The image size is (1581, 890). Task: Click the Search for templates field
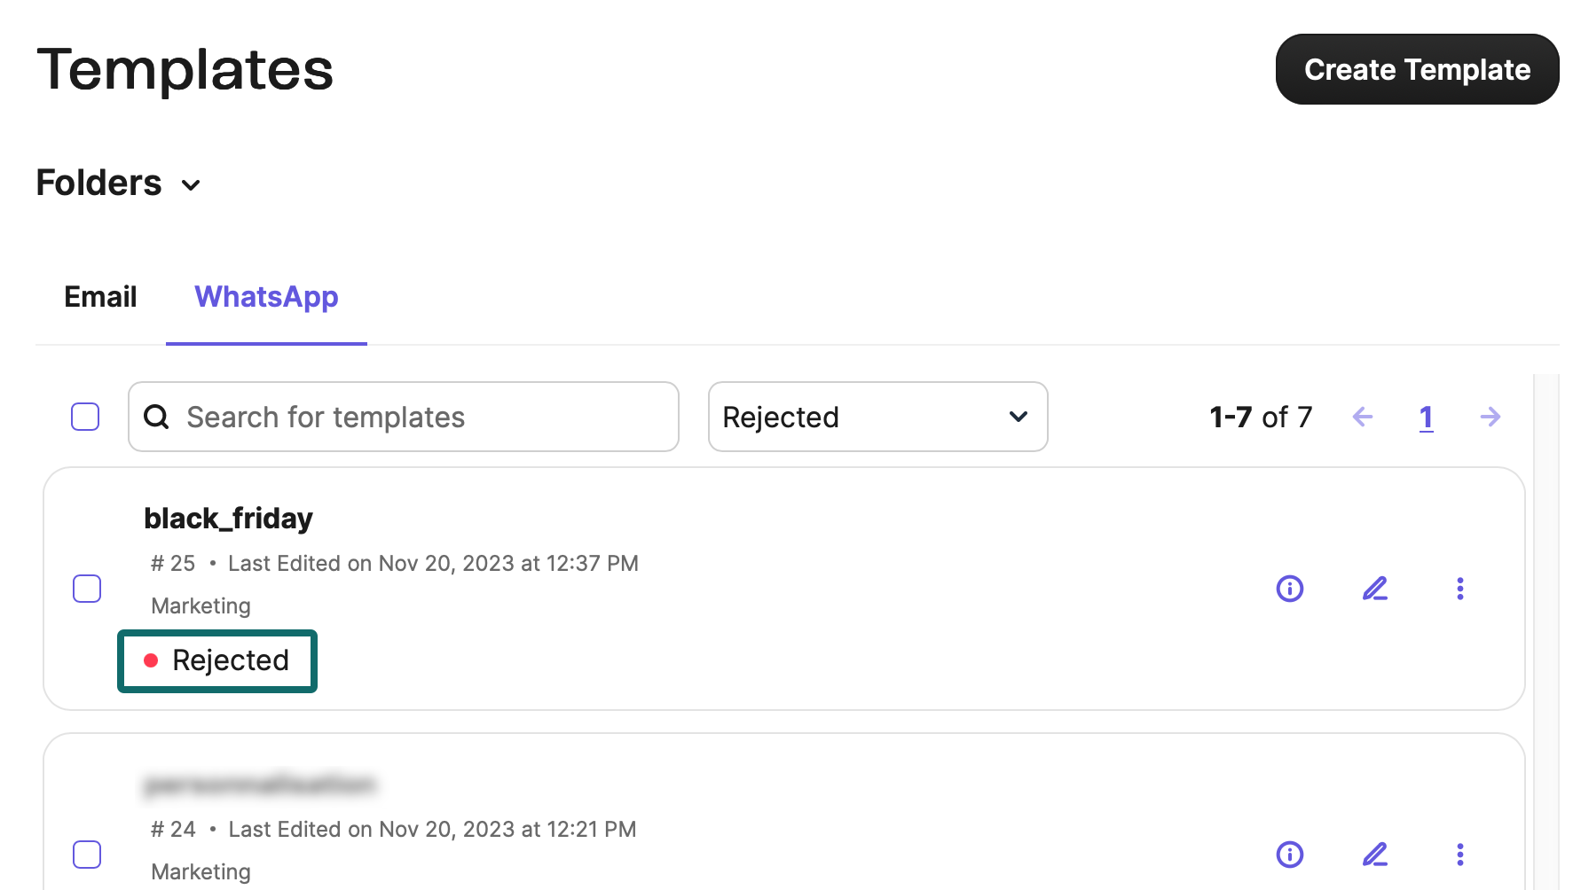click(404, 417)
